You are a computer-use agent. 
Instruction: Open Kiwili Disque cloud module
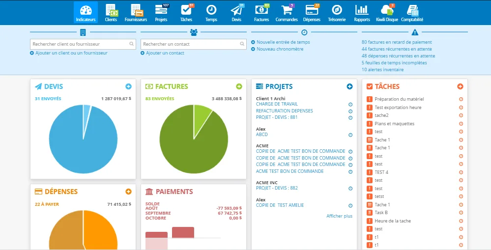(387, 12)
